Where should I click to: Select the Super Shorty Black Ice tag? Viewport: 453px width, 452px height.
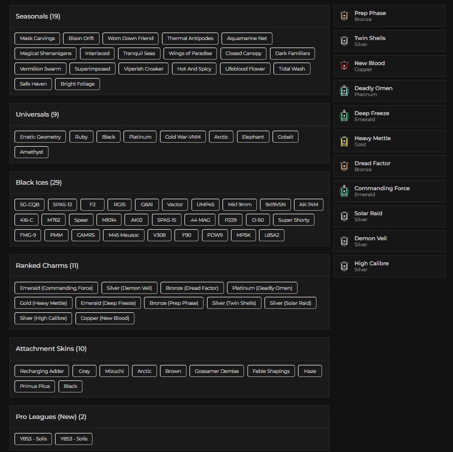click(x=293, y=220)
